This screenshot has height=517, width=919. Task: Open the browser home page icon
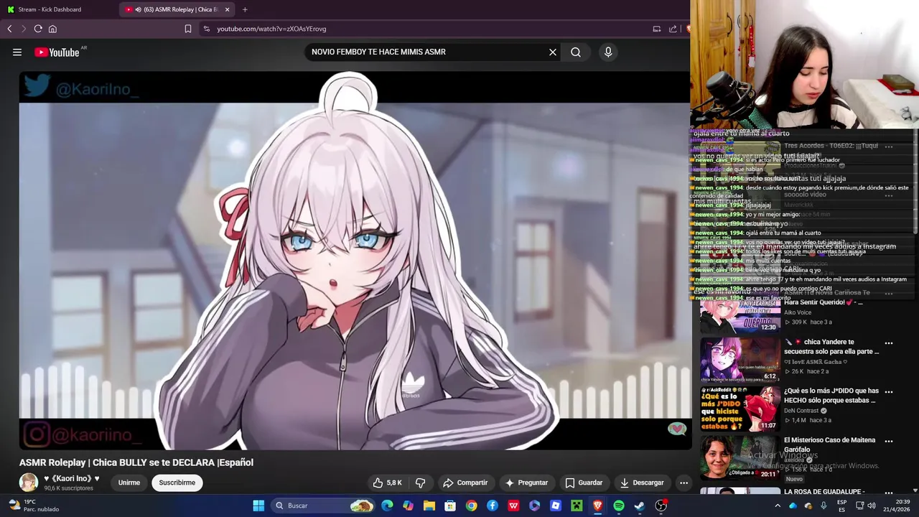coord(52,29)
